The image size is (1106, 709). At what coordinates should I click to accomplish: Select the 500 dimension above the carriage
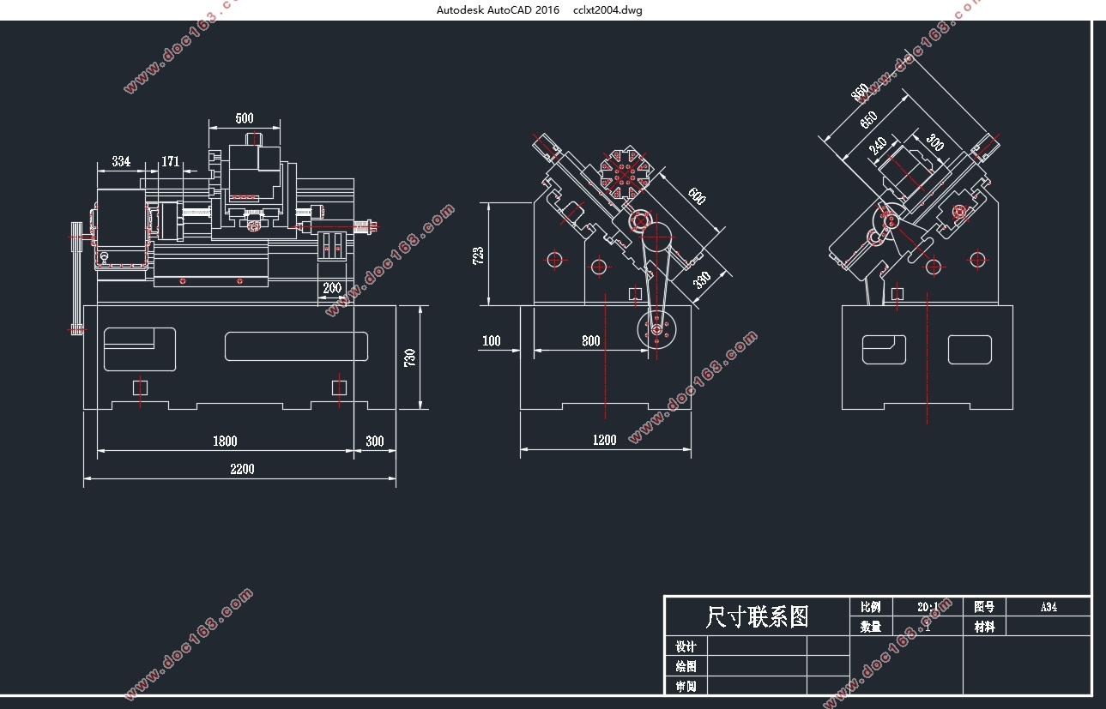click(x=245, y=118)
